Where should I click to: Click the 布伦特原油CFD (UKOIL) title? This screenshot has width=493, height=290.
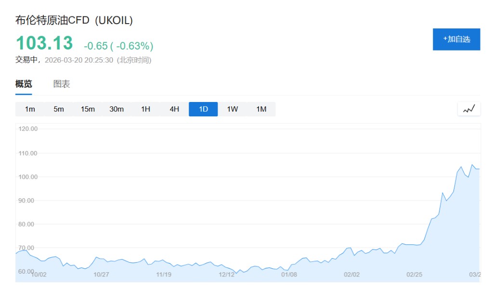(74, 20)
